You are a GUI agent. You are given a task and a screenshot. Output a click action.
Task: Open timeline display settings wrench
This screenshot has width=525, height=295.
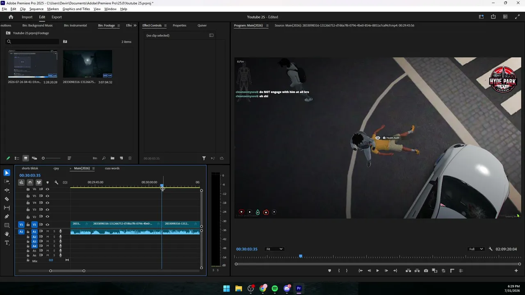point(56,182)
